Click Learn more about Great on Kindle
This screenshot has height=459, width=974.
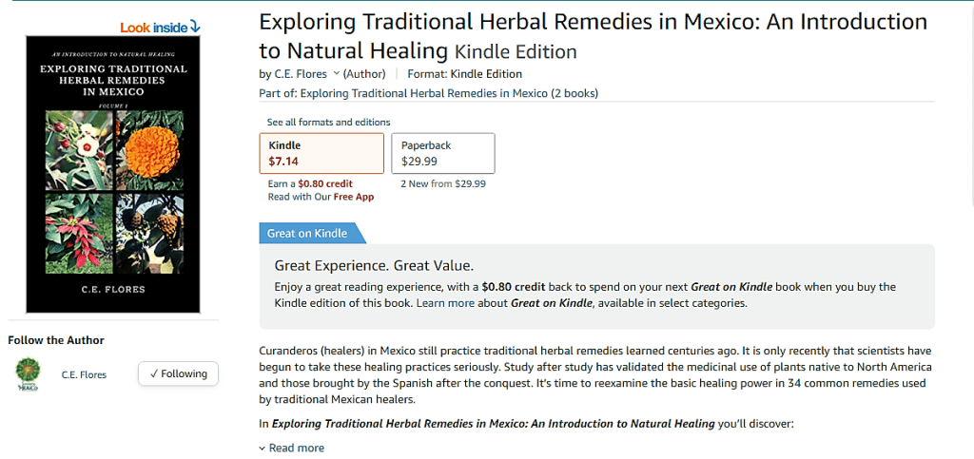coord(445,303)
